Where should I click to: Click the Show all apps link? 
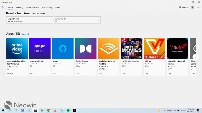click(25, 34)
